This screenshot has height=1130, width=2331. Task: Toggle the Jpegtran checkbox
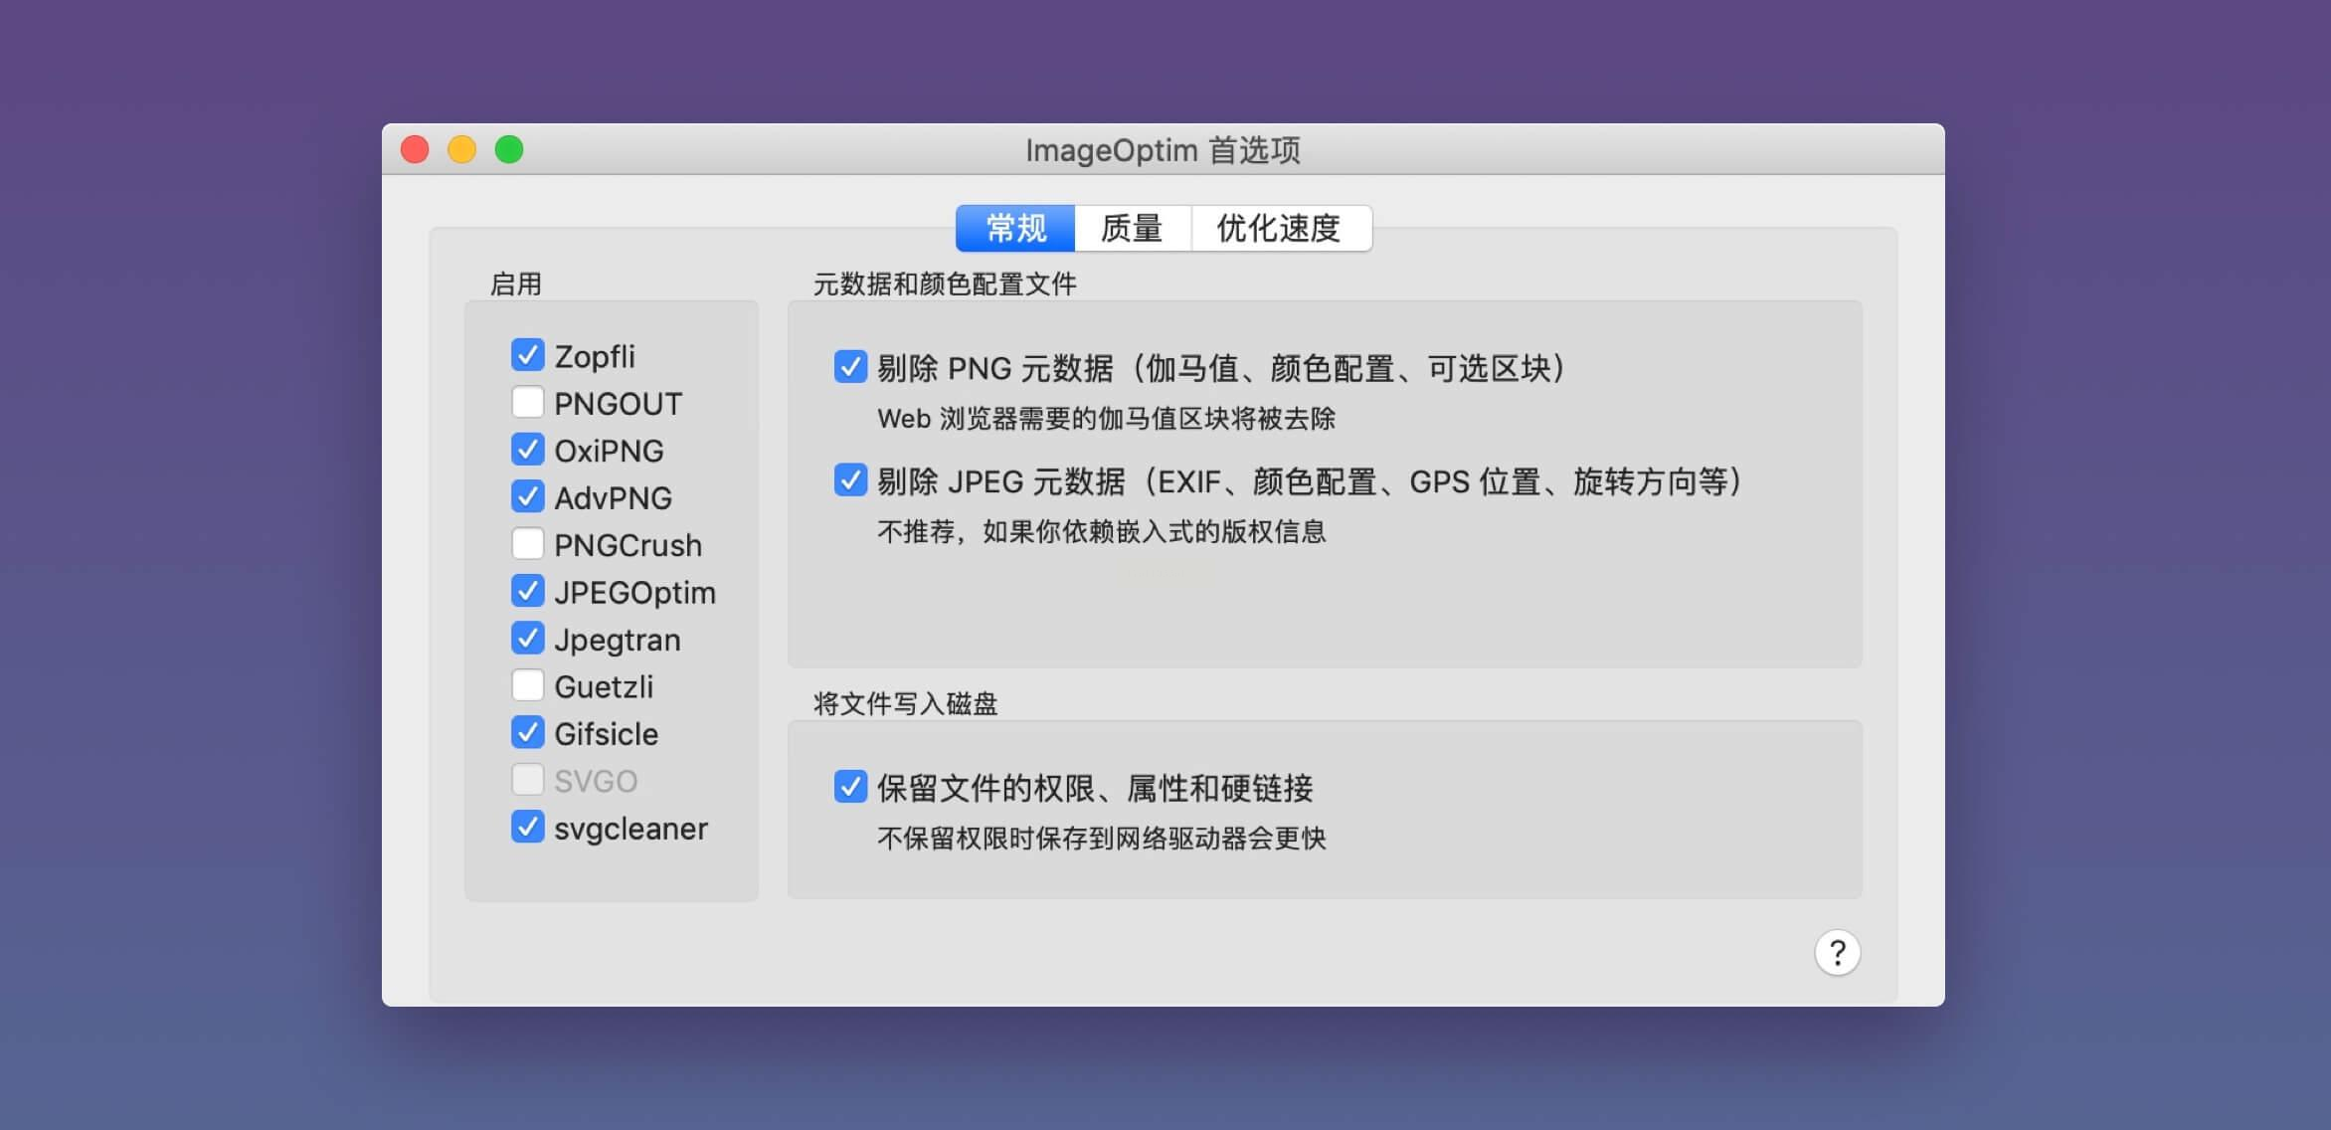(527, 639)
